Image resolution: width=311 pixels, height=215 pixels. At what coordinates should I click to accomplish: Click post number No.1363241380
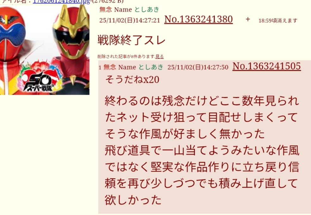(x=198, y=20)
